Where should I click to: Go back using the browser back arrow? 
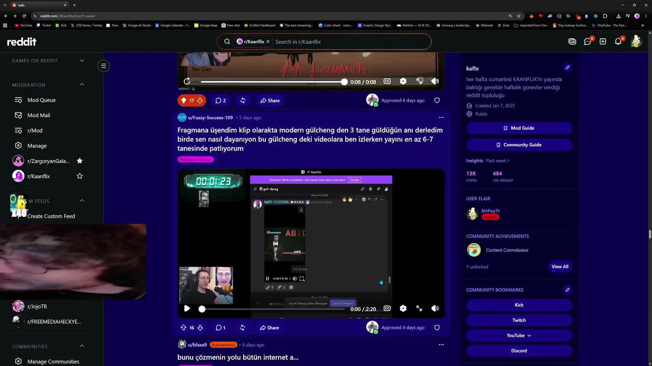pyautogui.click(x=6, y=16)
